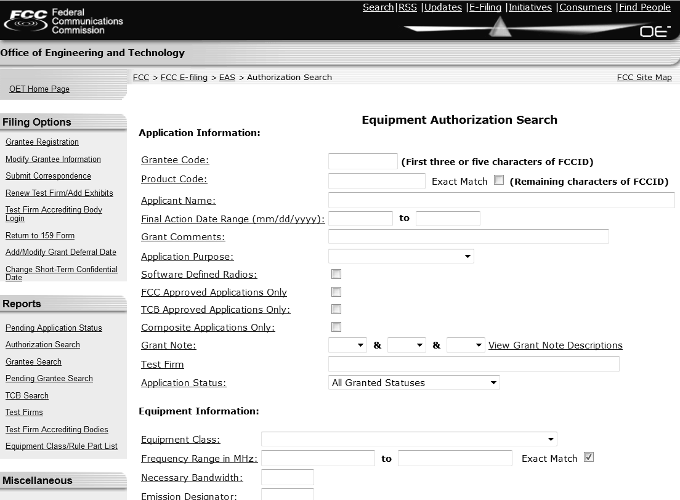Click the FCC Site Map link
Screen dimensions: 680x500
pyautogui.click(x=644, y=78)
